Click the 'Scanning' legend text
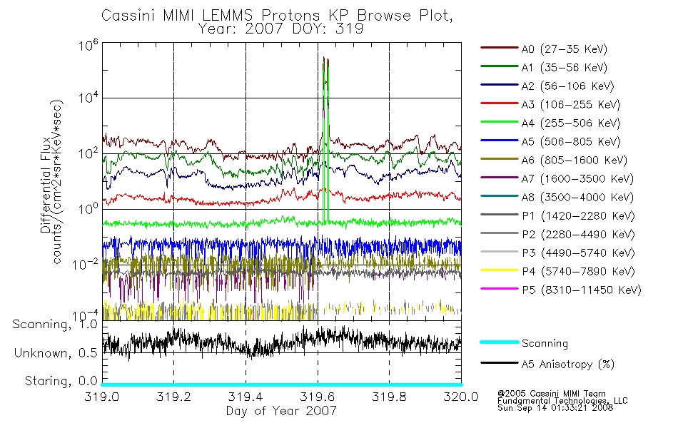This screenshot has height=428, width=678. tap(545, 343)
